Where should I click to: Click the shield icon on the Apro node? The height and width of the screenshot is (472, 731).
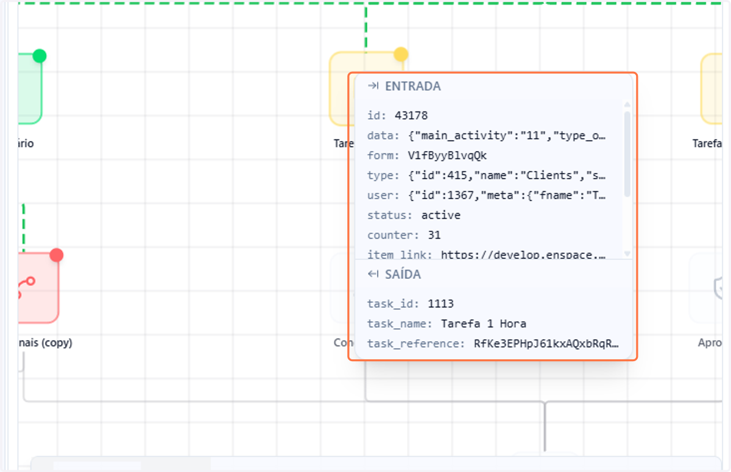(x=719, y=287)
